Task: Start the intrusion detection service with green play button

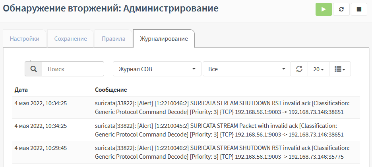Action: pyautogui.click(x=324, y=9)
